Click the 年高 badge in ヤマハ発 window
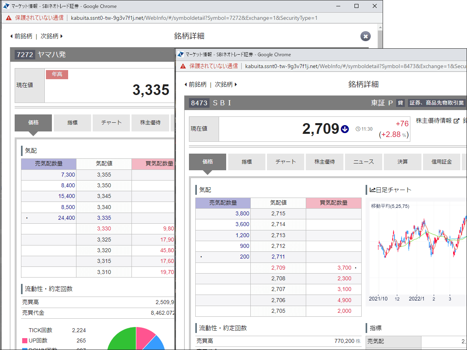Screen dimensions: 467x350 (57, 74)
